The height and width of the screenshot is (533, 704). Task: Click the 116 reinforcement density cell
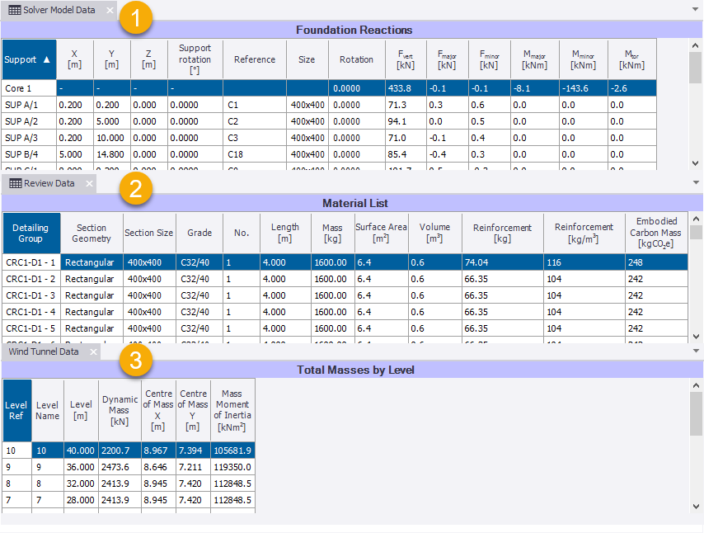(x=584, y=262)
